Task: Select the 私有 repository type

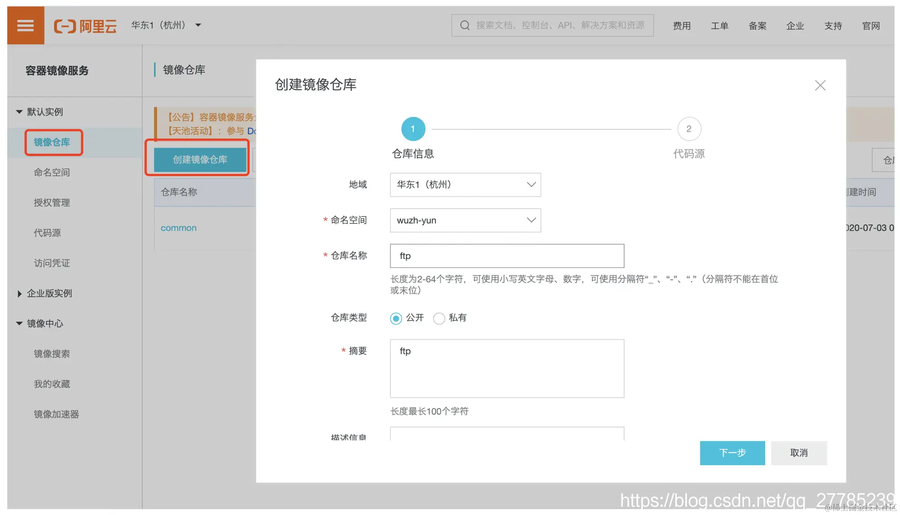Action: pyautogui.click(x=439, y=318)
